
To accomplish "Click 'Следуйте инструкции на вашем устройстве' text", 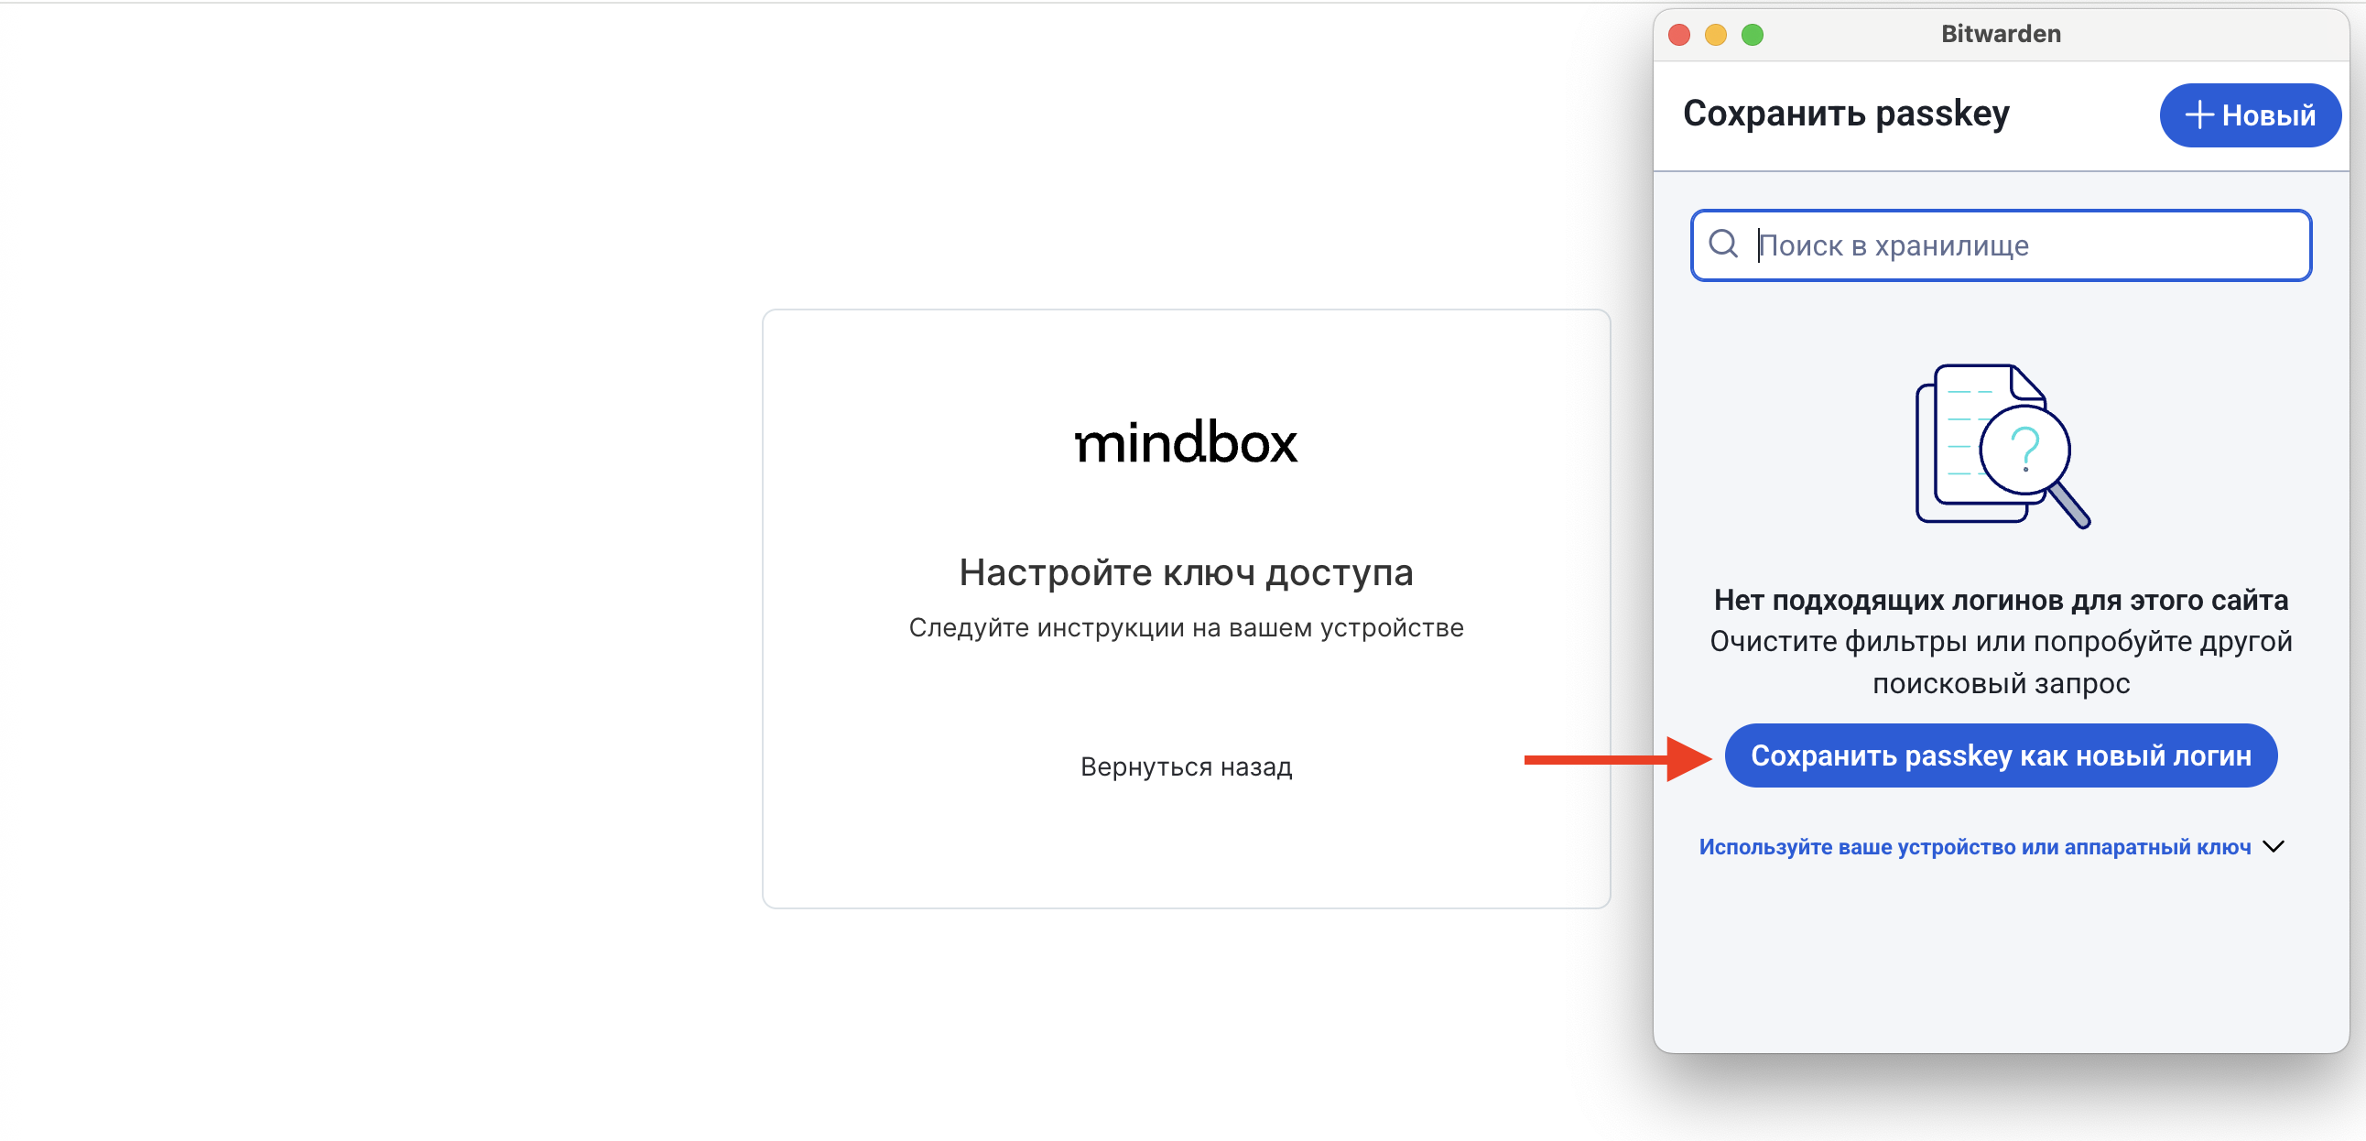I will 1186,627.
